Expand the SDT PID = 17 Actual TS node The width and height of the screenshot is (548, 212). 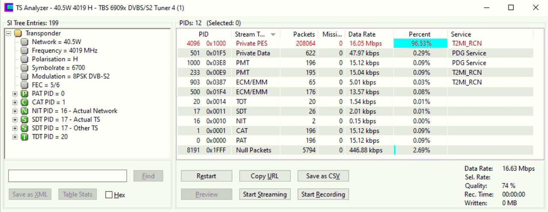[15, 119]
